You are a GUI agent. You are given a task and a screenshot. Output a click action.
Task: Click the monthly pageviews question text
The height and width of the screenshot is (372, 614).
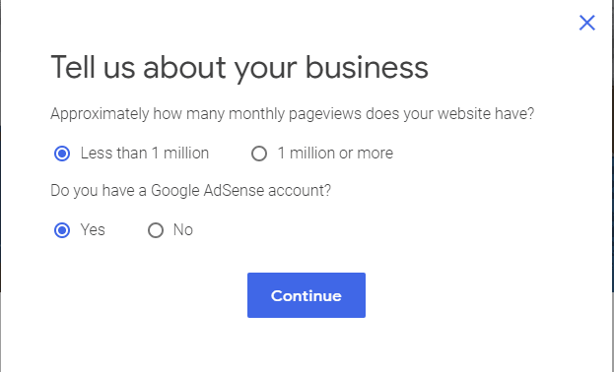[x=293, y=114]
